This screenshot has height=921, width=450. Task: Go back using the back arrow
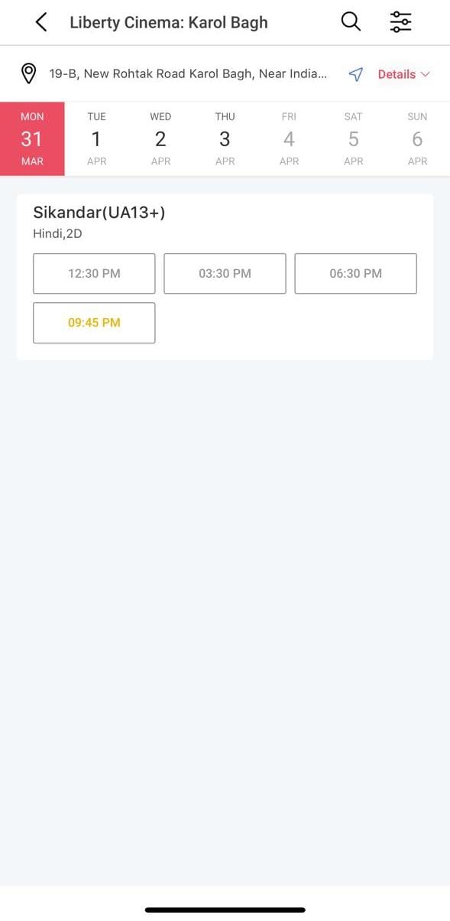pyautogui.click(x=40, y=21)
